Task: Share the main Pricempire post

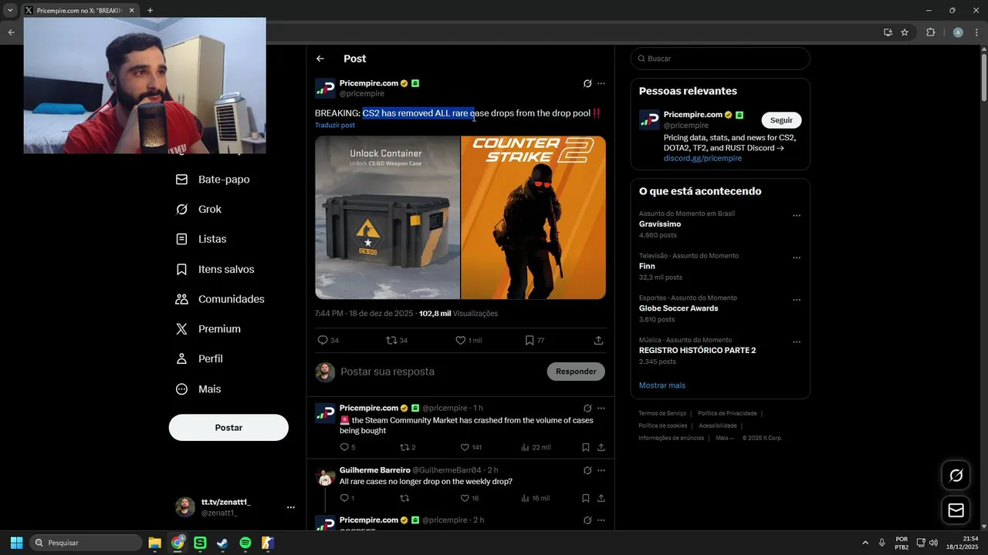Action: click(599, 340)
